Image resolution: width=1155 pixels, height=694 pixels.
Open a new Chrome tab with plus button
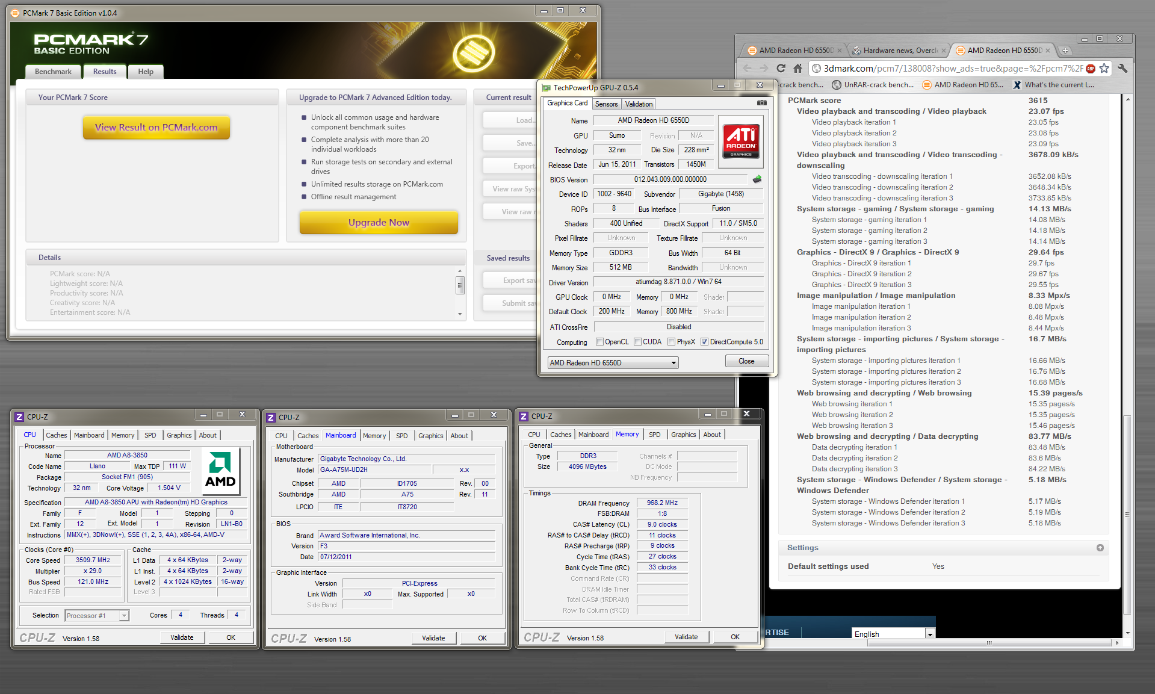[x=1065, y=51]
